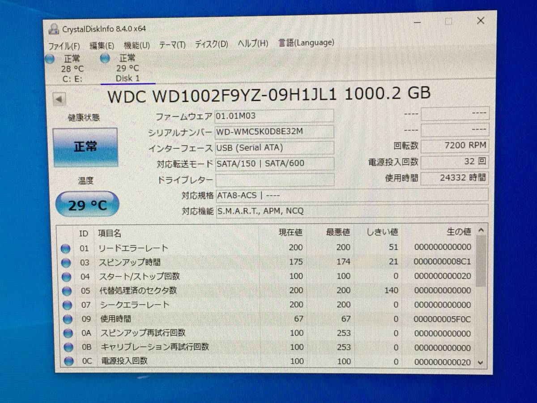This screenshot has height=403, width=537.
Task: Select the Disk 1 status orb
Action: click(105, 58)
